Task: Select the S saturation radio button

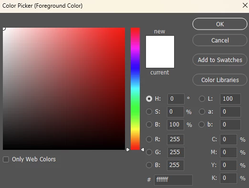Action: point(149,112)
